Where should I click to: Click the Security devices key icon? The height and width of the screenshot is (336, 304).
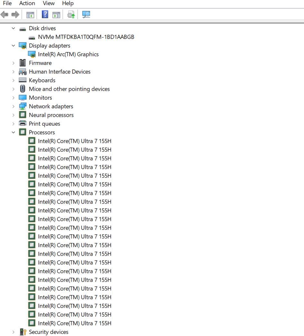(23, 332)
